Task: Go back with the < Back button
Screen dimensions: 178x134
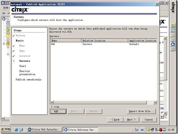Action: 115,120
